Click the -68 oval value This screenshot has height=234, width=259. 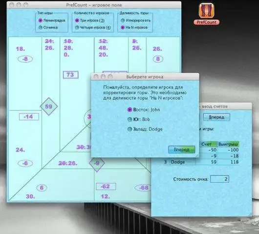click(x=143, y=188)
